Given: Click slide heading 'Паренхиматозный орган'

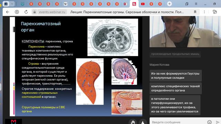Looking at the screenshot, I should pos(41,27).
